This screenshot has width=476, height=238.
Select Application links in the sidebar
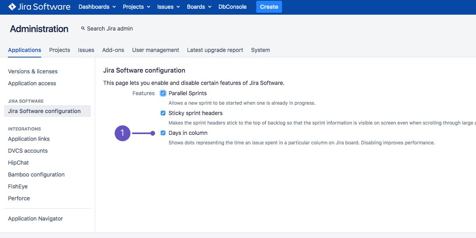(29, 139)
